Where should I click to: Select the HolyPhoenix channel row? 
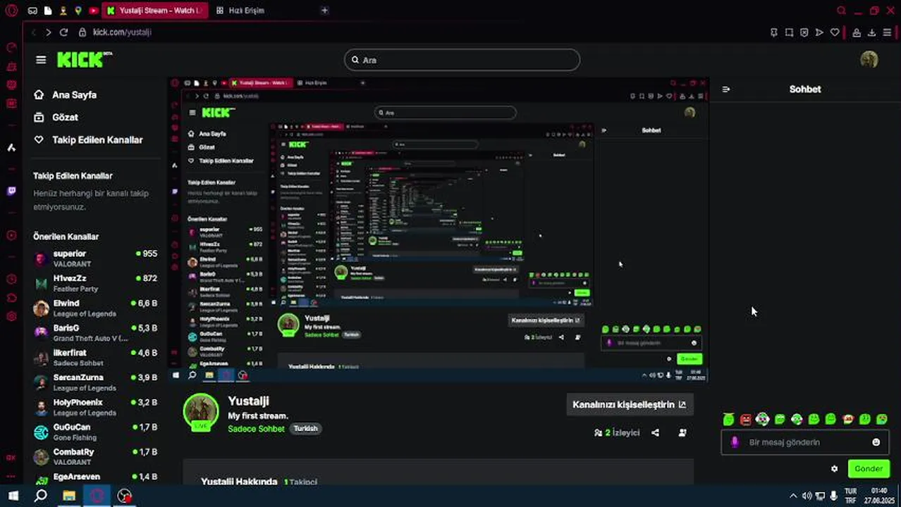coord(95,407)
